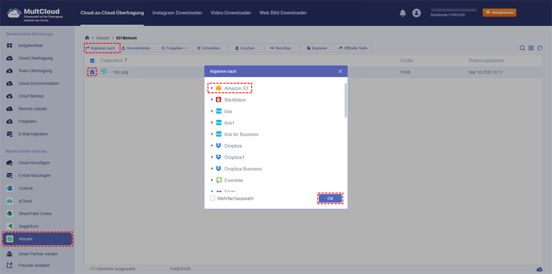Switch to Cloud-zu-Cloud-Übertragung tab

[x=112, y=13]
